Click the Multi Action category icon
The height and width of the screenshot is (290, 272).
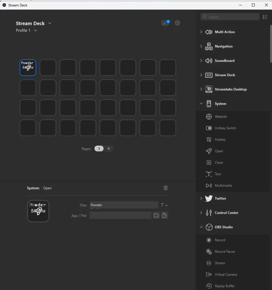(x=209, y=32)
